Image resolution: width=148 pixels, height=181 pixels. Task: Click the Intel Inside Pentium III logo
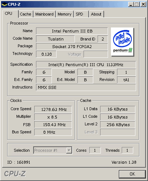[122, 42]
